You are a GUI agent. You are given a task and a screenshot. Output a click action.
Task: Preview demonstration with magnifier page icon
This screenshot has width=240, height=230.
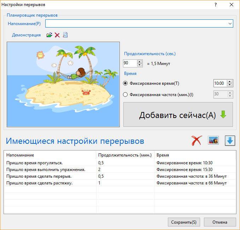65,35
